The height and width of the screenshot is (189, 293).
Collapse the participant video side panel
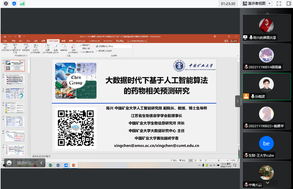pyautogui.click(x=238, y=101)
